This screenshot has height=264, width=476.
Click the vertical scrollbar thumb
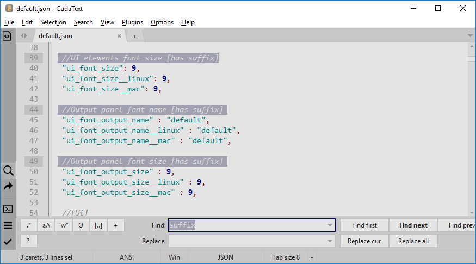[472, 59]
